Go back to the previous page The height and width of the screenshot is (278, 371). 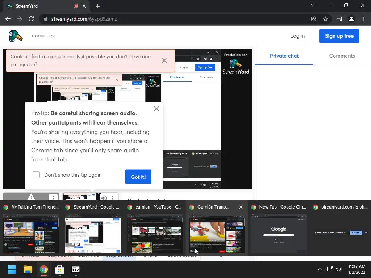[x=8, y=19]
